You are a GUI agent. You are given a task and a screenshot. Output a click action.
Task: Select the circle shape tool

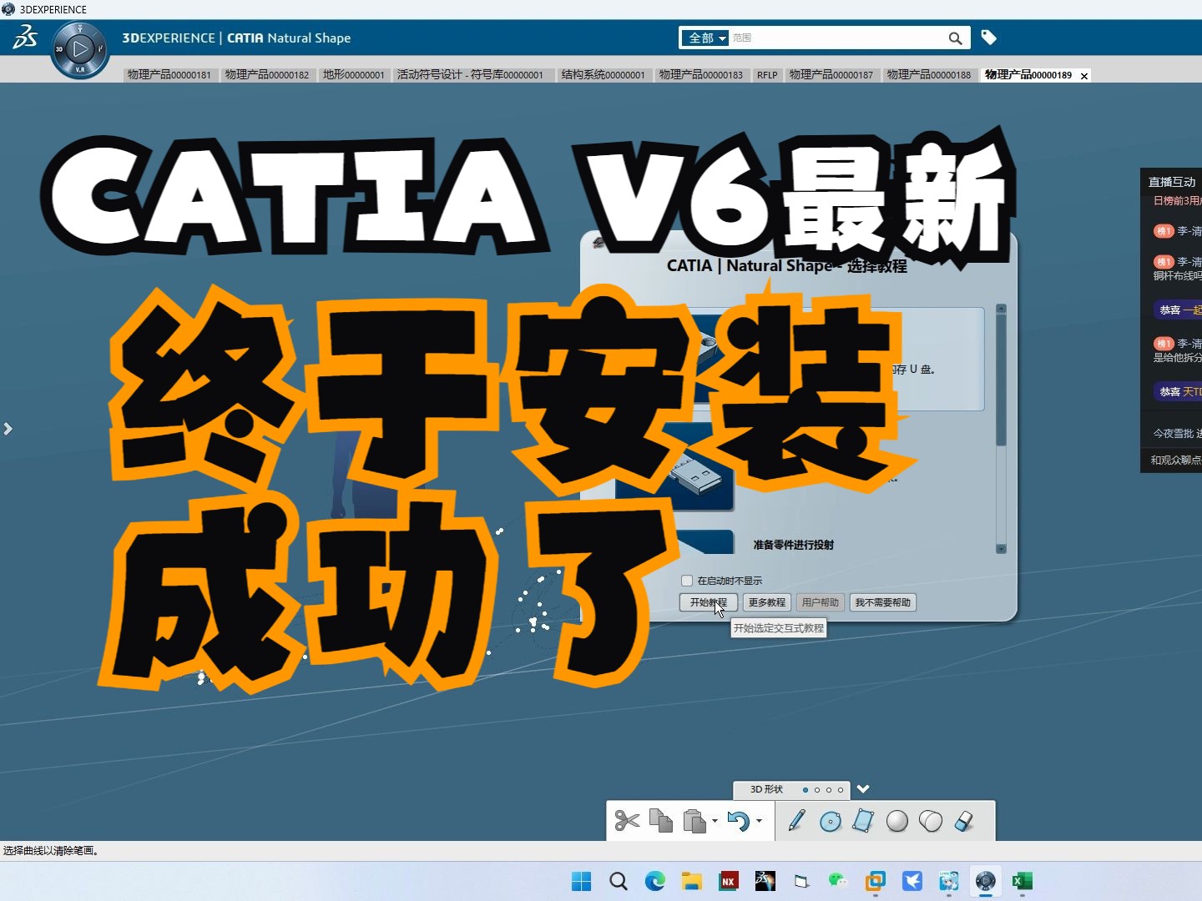[x=831, y=822]
